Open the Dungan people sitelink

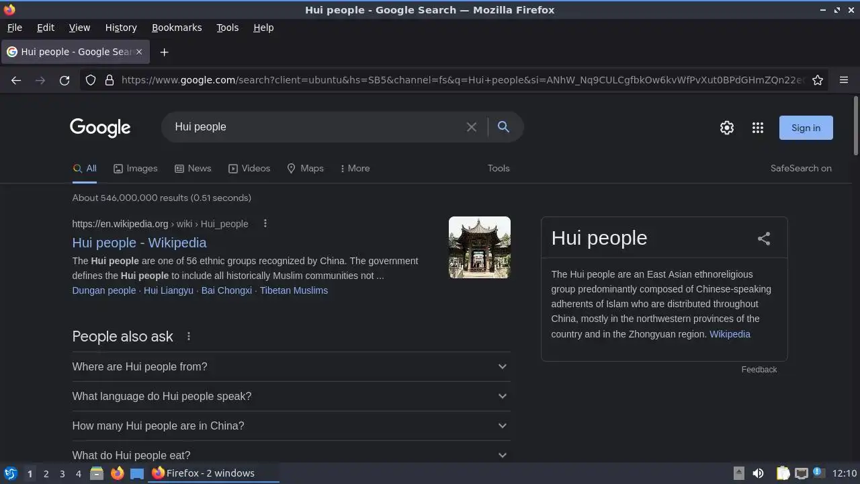click(104, 290)
